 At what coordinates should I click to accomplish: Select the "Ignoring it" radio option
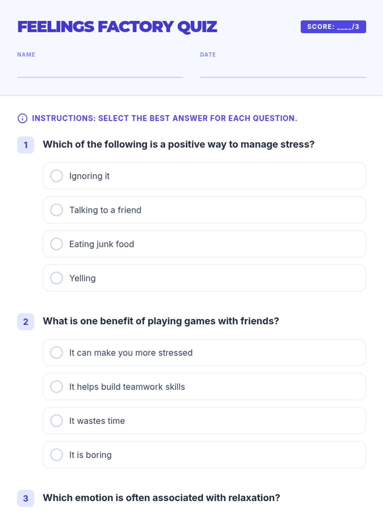(56, 176)
